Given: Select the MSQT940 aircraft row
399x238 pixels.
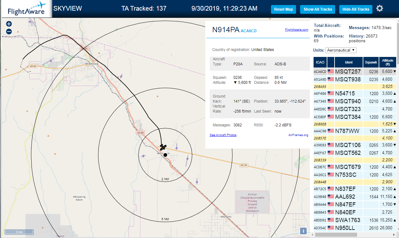Looking at the screenshot, I should [355, 101].
